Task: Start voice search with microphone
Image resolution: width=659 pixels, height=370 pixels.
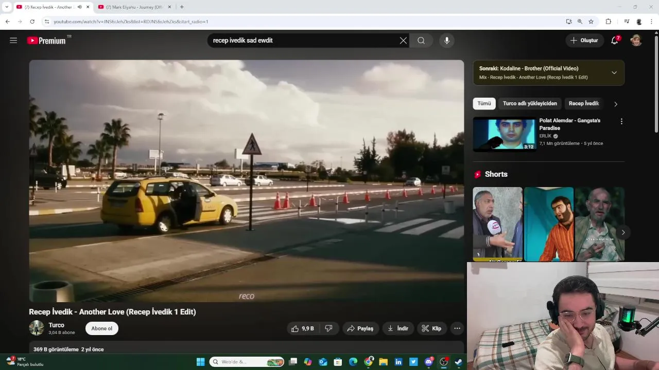Action: coord(446,41)
